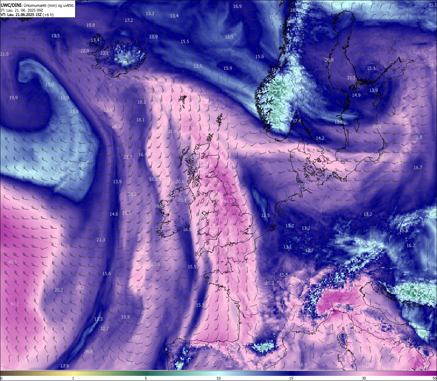Click the 19.8 value label

coord(90,25)
